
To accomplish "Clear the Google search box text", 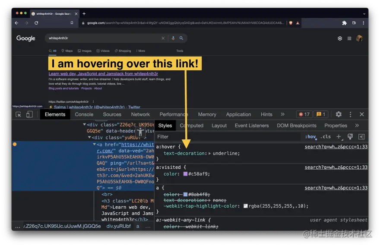I will tap(163, 38).
